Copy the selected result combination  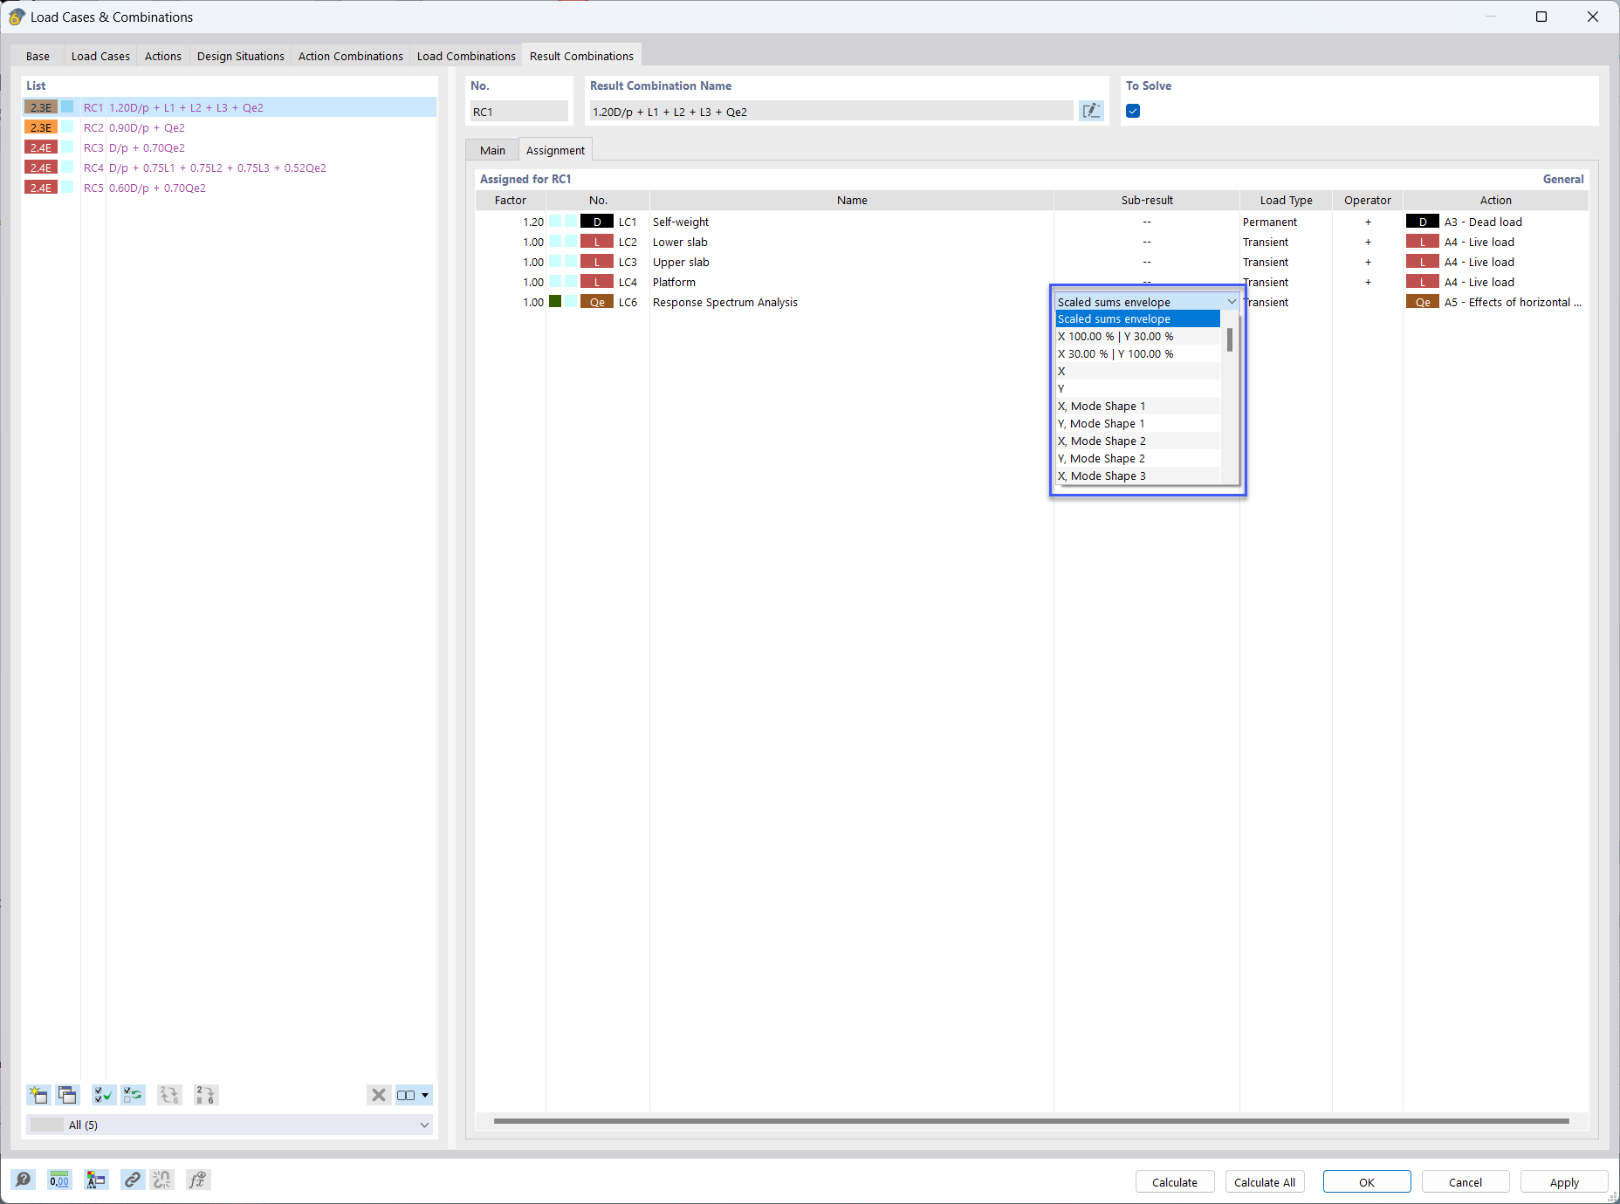pos(68,1095)
